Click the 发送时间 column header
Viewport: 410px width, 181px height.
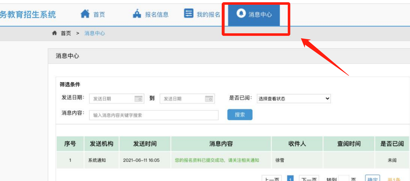point(145,144)
